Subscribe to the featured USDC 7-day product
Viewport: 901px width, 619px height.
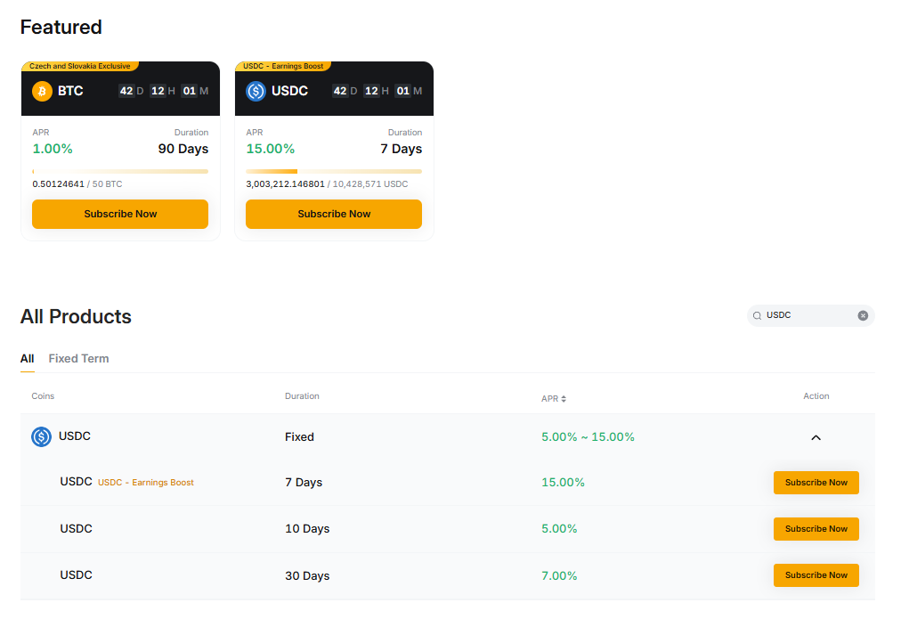point(334,214)
